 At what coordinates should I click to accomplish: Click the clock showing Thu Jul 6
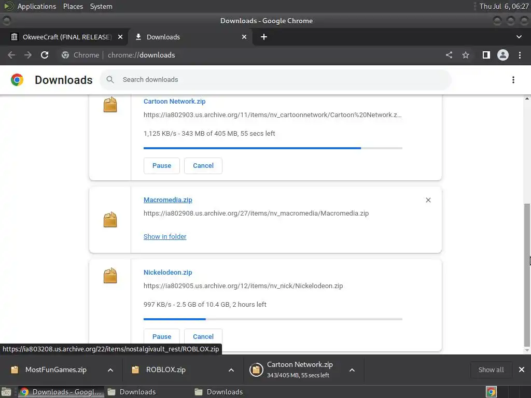pyautogui.click(x=504, y=6)
